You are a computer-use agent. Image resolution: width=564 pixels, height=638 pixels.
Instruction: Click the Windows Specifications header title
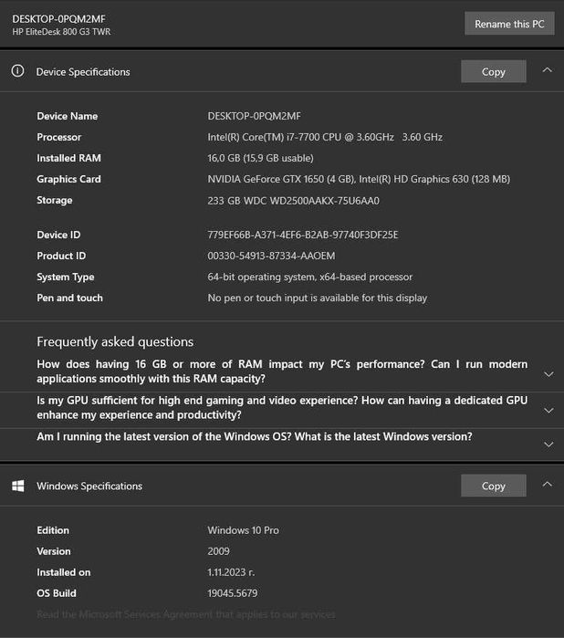click(x=89, y=486)
